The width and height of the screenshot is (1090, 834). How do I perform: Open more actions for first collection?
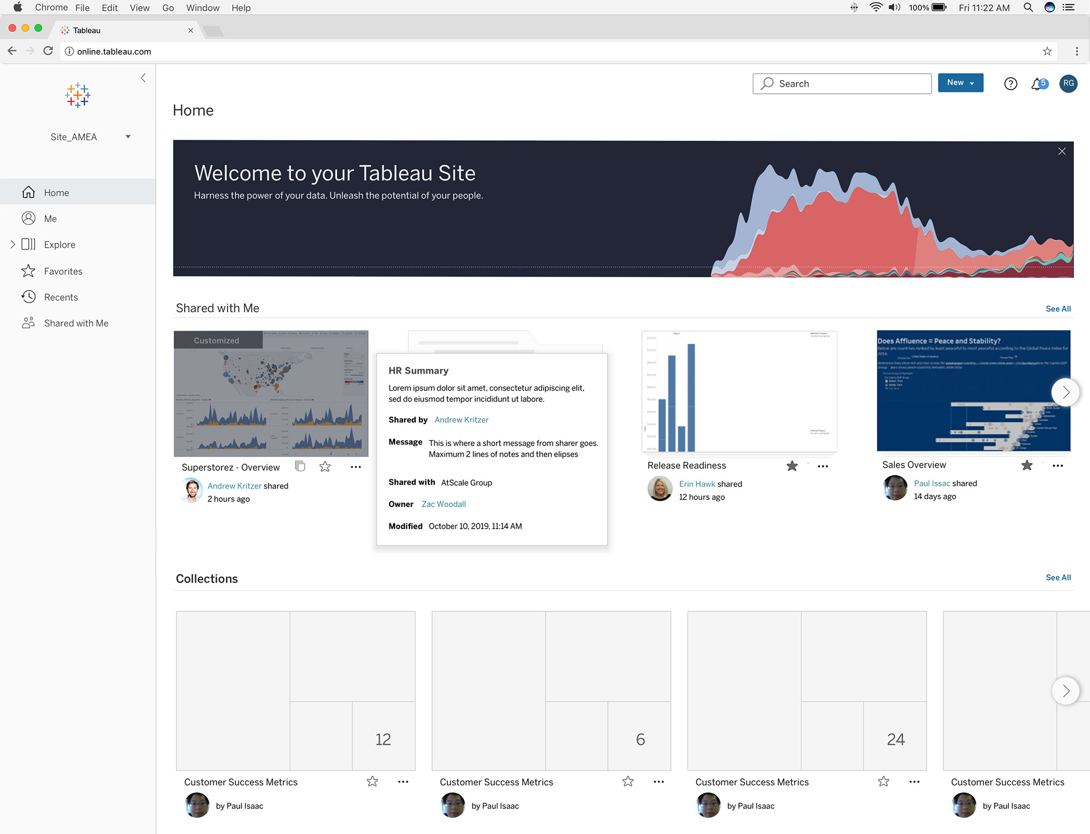click(403, 782)
